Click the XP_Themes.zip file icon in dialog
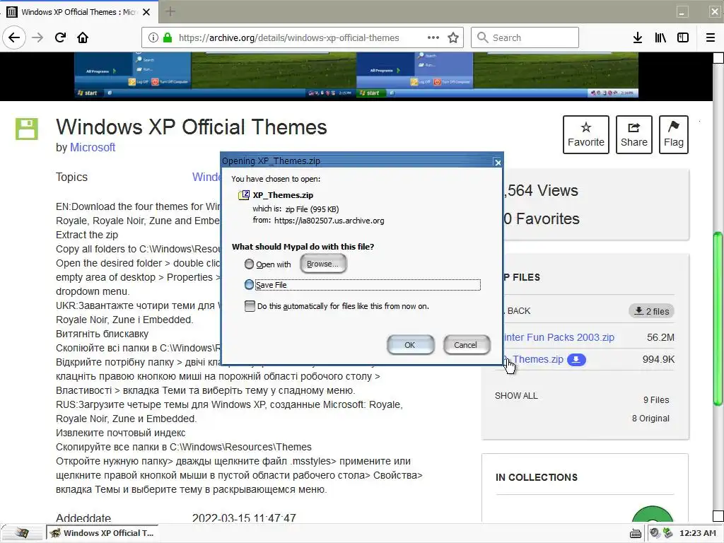Screen dimensions: 724x543 244,195
